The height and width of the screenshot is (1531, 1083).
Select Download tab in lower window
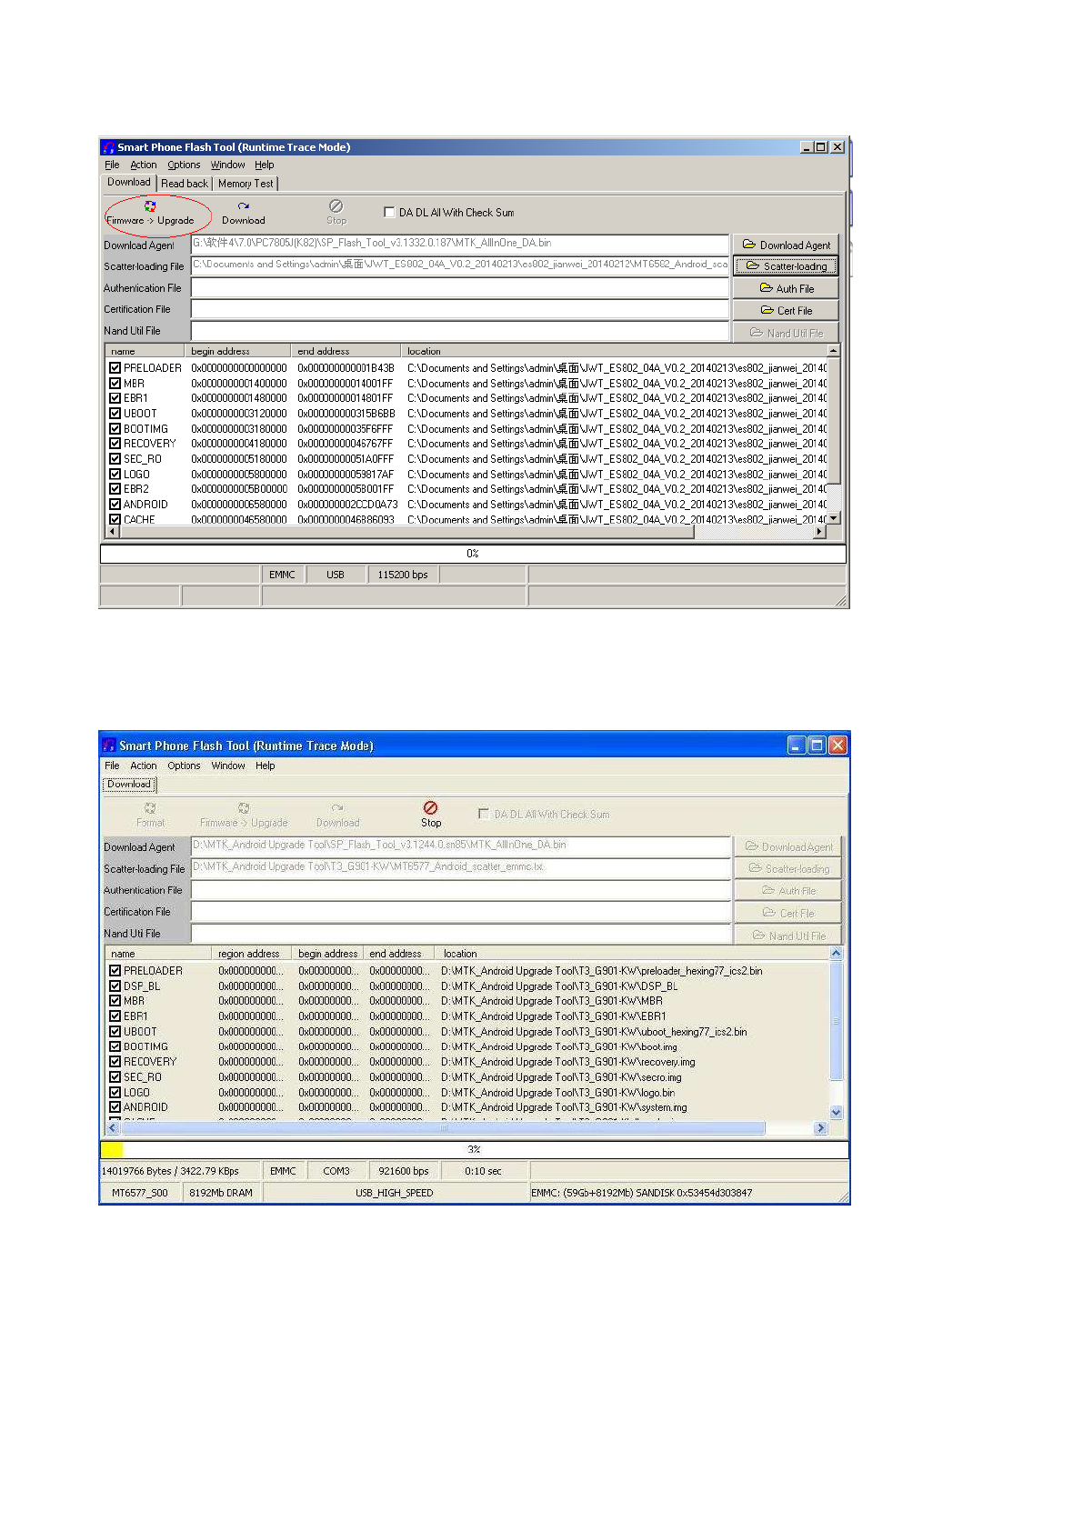point(129,784)
